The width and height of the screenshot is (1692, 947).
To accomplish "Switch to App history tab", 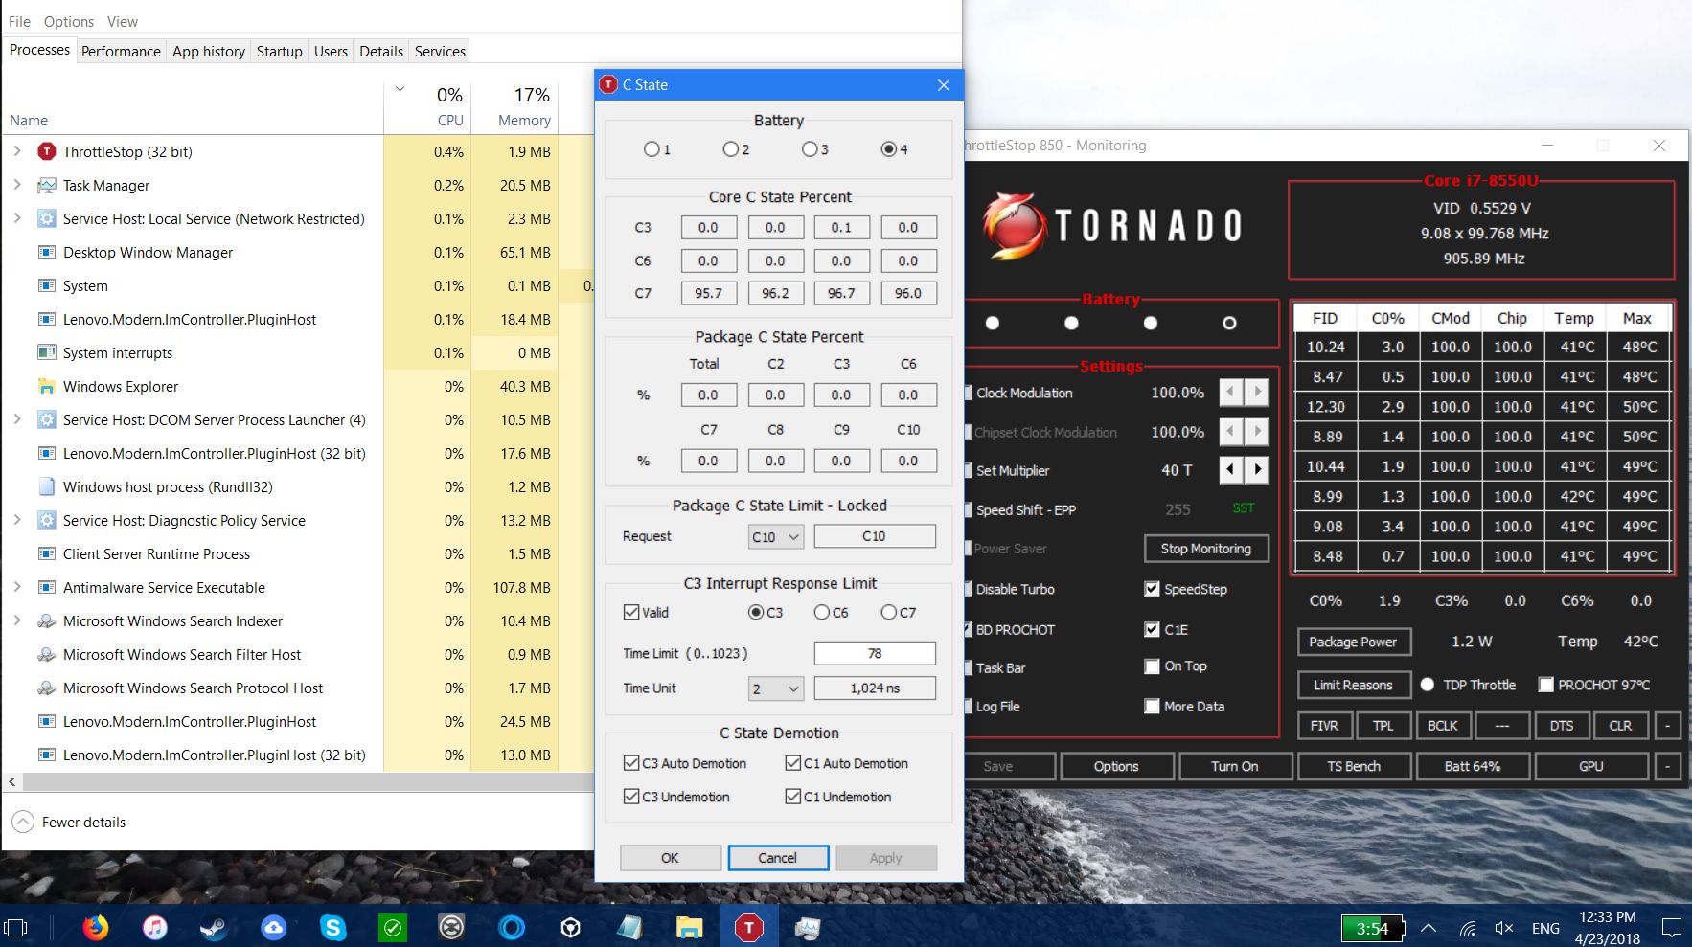I will click(x=209, y=51).
